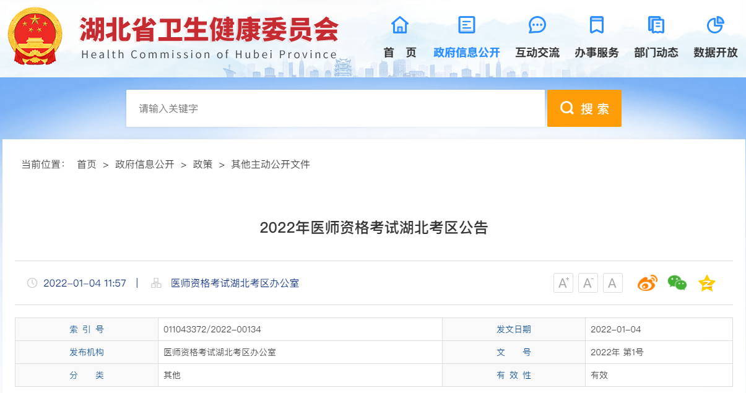Screen dimensions: 746x393
Task: Share the article via WeChat icon
Action: coord(677,283)
